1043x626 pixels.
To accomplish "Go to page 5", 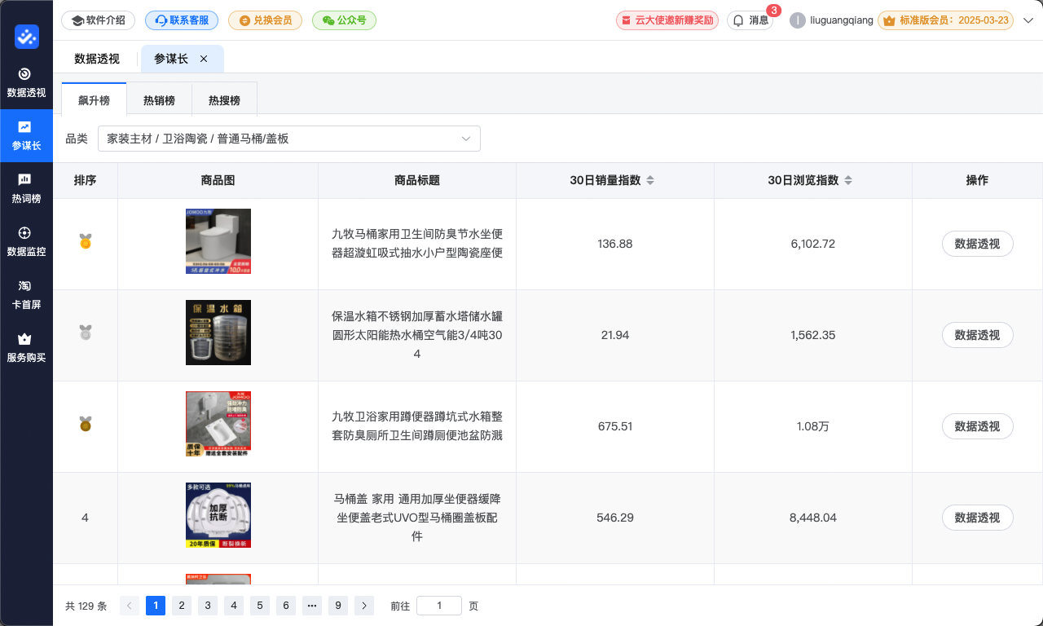I will [x=260, y=606].
